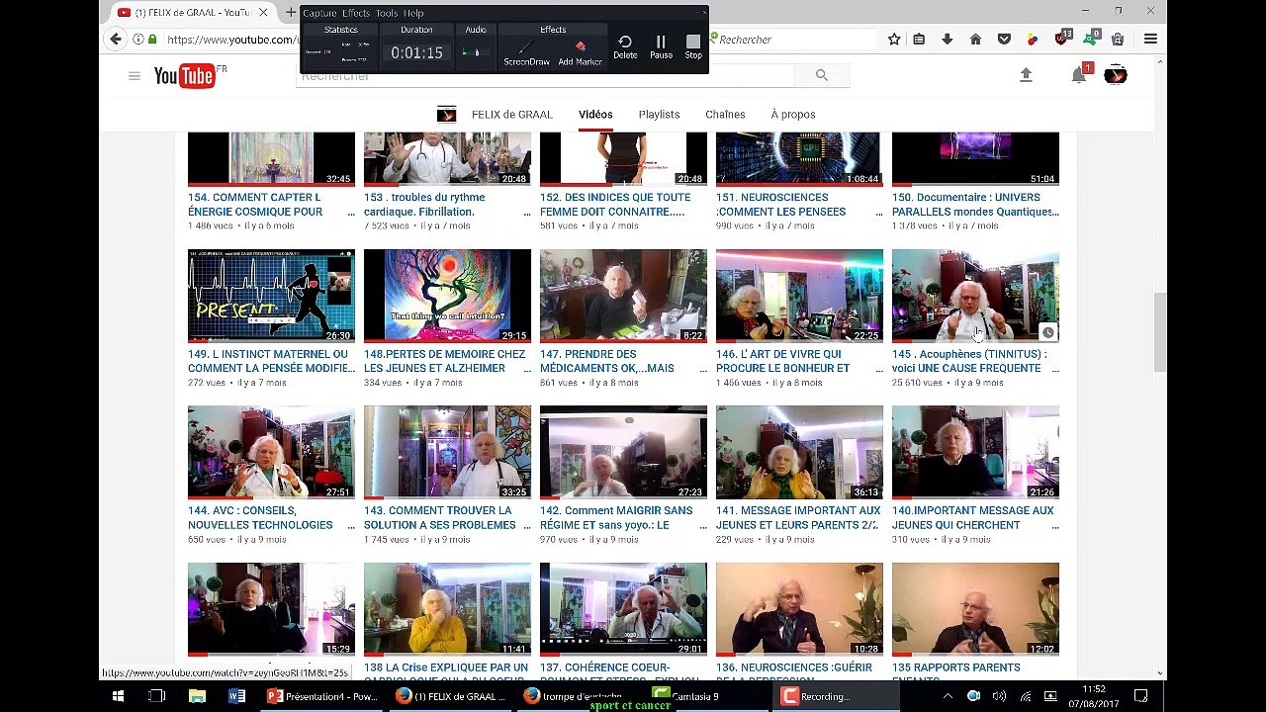Open Word from the taskbar
This screenshot has height=712, width=1266.
[x=236, y=696]
